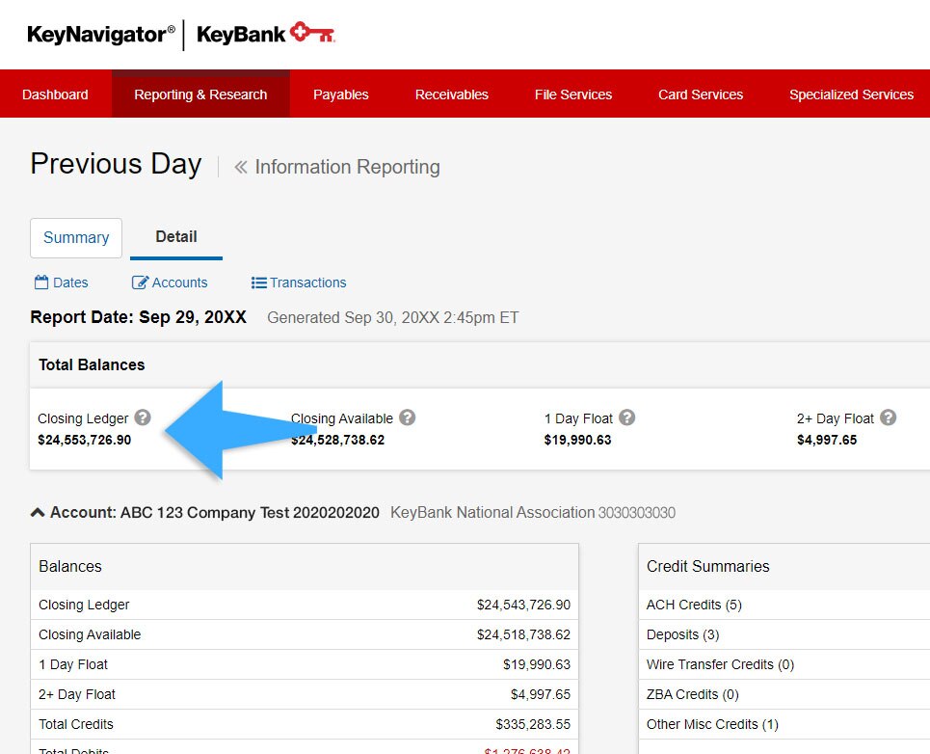Image resolution: width=930 pixels, height=754 pixels.
Task: Open the Receivables menu
Action: (452, 94)
